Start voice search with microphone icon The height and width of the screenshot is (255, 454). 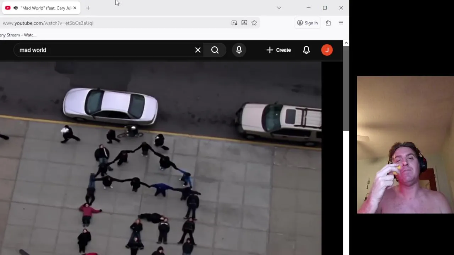pos(239,50)
